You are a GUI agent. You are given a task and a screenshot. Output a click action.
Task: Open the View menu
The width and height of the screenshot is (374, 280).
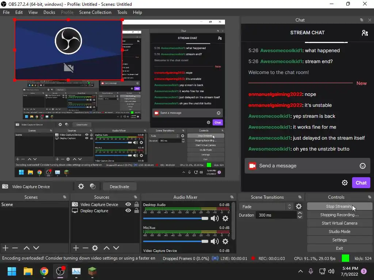(x=33, y=12)
